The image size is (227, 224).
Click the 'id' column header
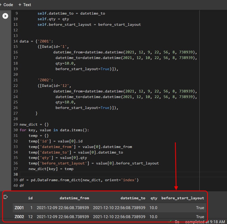coord(30,198)
